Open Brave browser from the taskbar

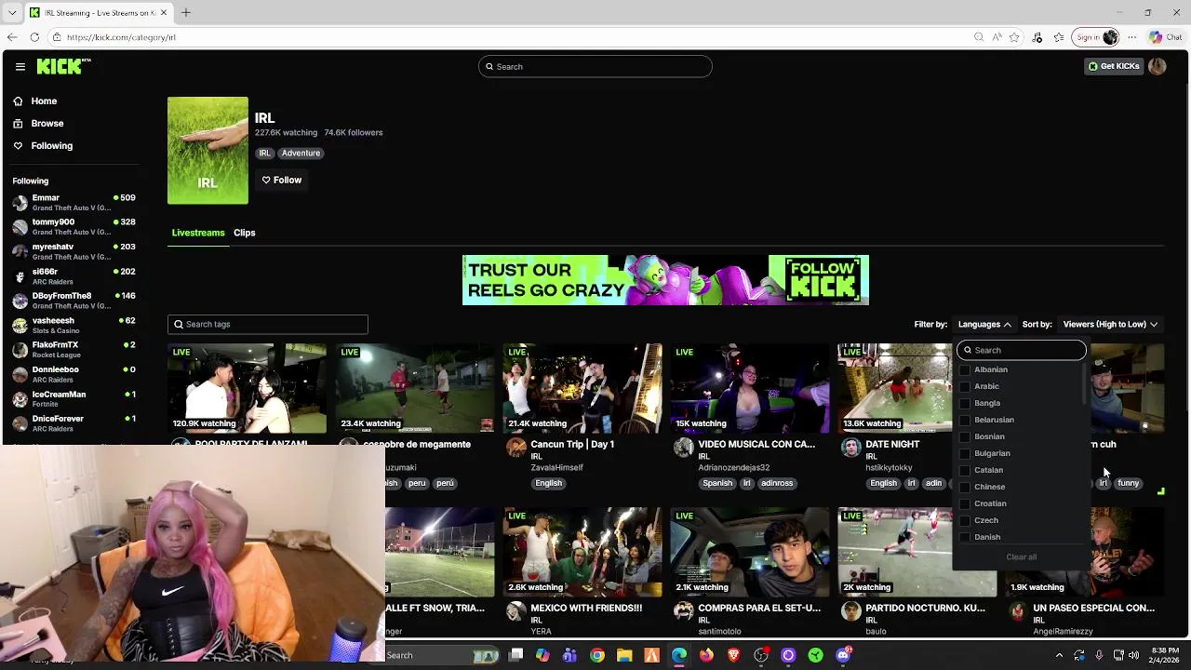pos(734,655)
